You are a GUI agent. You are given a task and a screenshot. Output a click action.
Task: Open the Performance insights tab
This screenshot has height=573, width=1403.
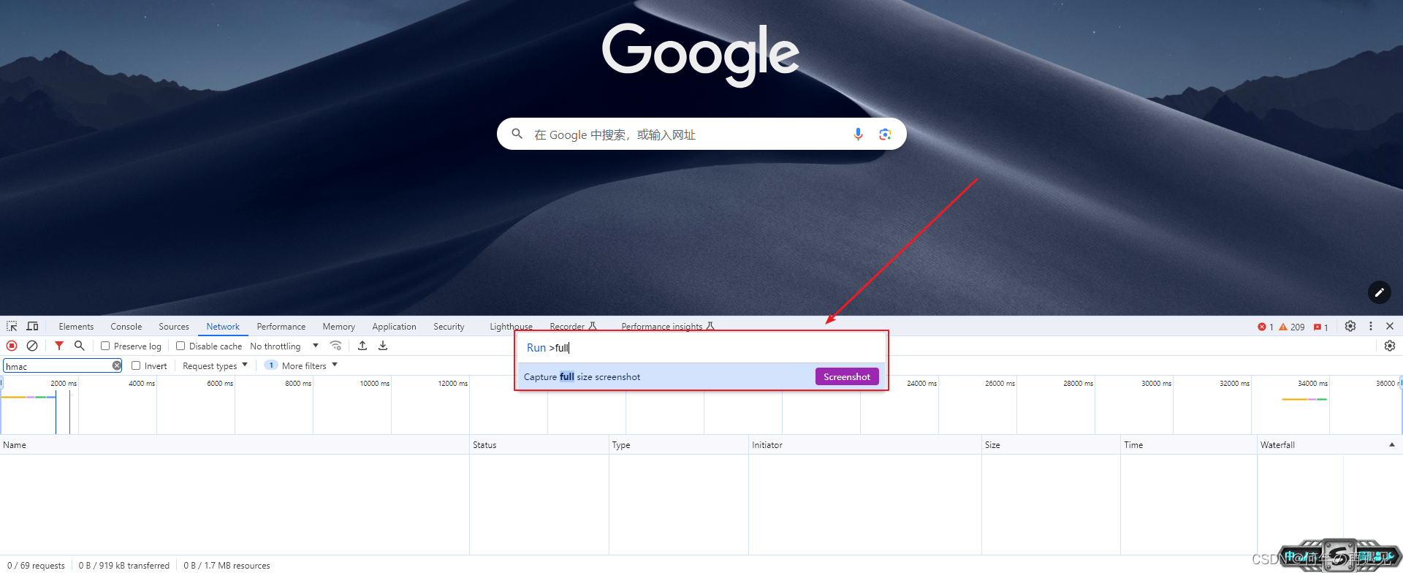[667, 327]
